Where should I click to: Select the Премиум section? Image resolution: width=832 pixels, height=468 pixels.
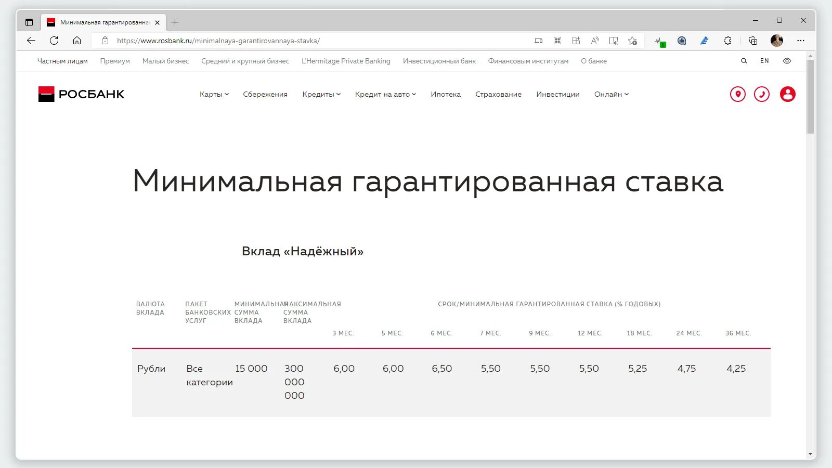point(115,61)
